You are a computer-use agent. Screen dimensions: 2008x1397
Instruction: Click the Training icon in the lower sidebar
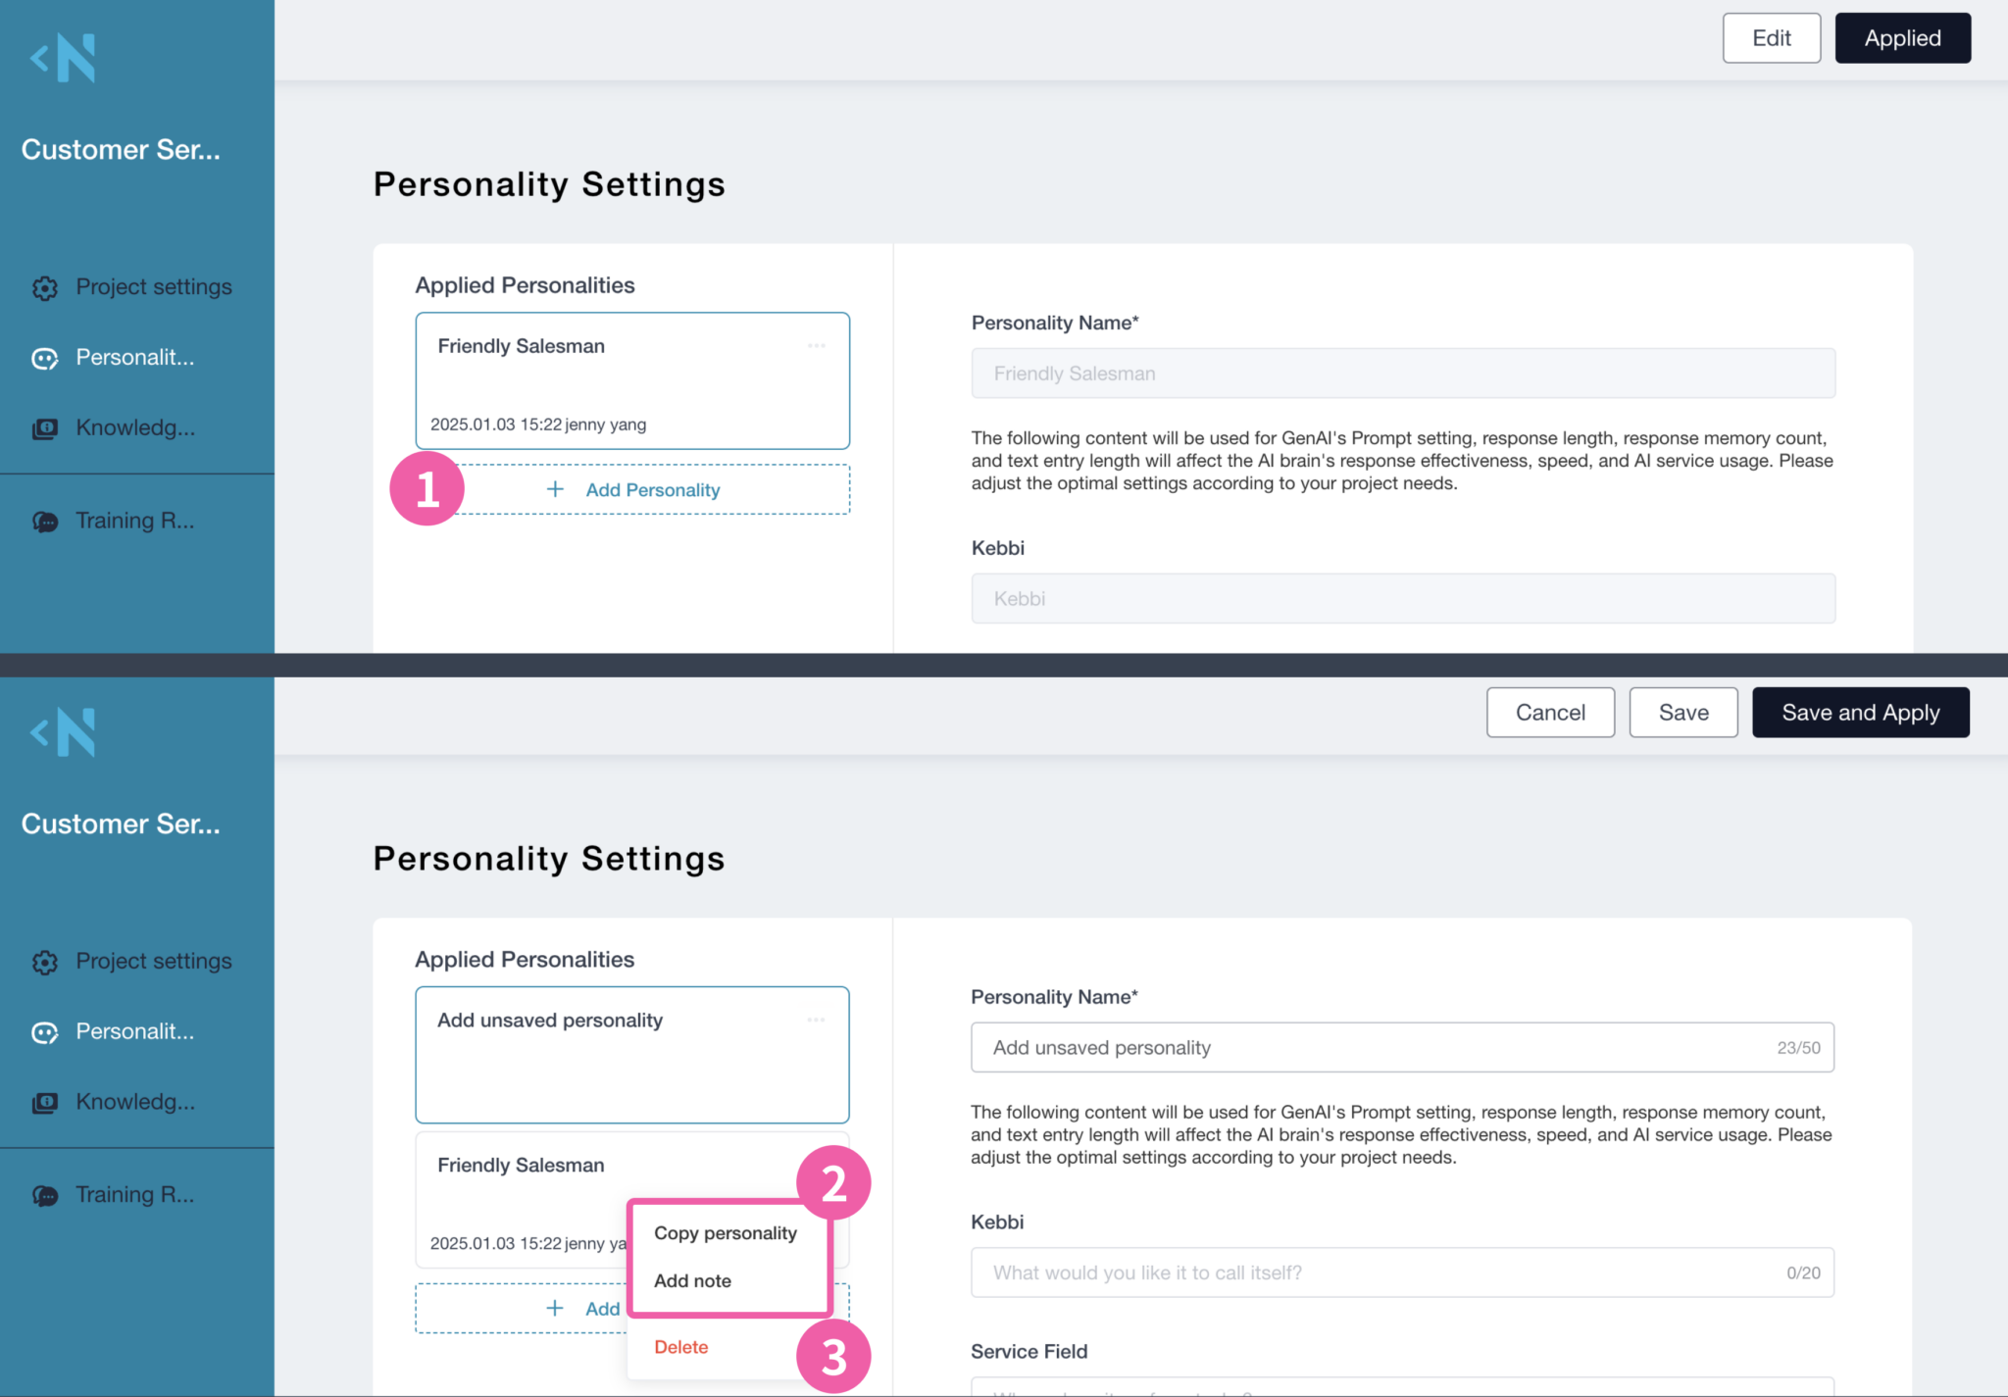(x=44, y=1194)
